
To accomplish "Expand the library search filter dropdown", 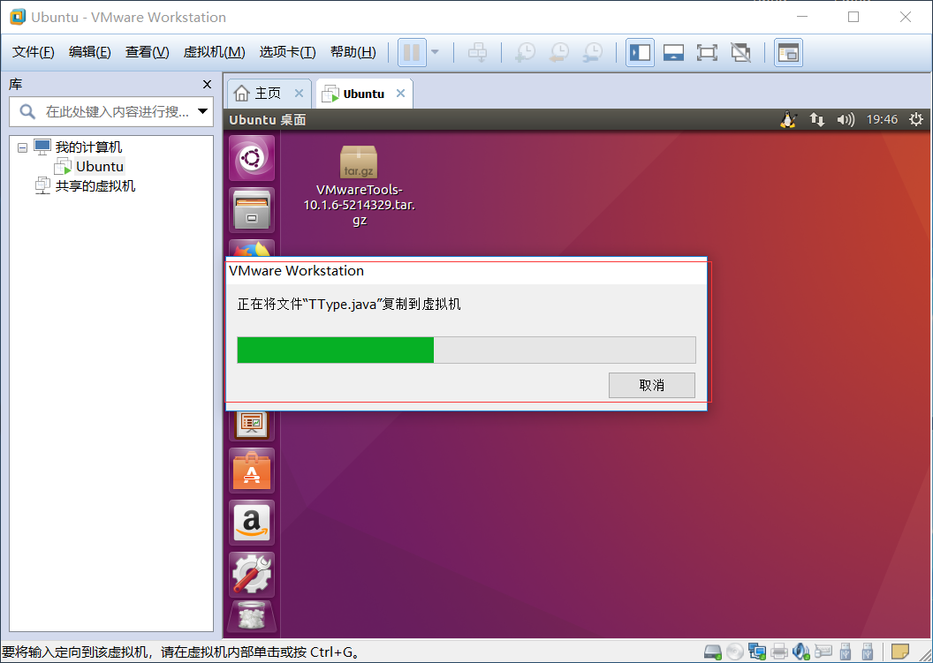I will [x=203, y=111].
